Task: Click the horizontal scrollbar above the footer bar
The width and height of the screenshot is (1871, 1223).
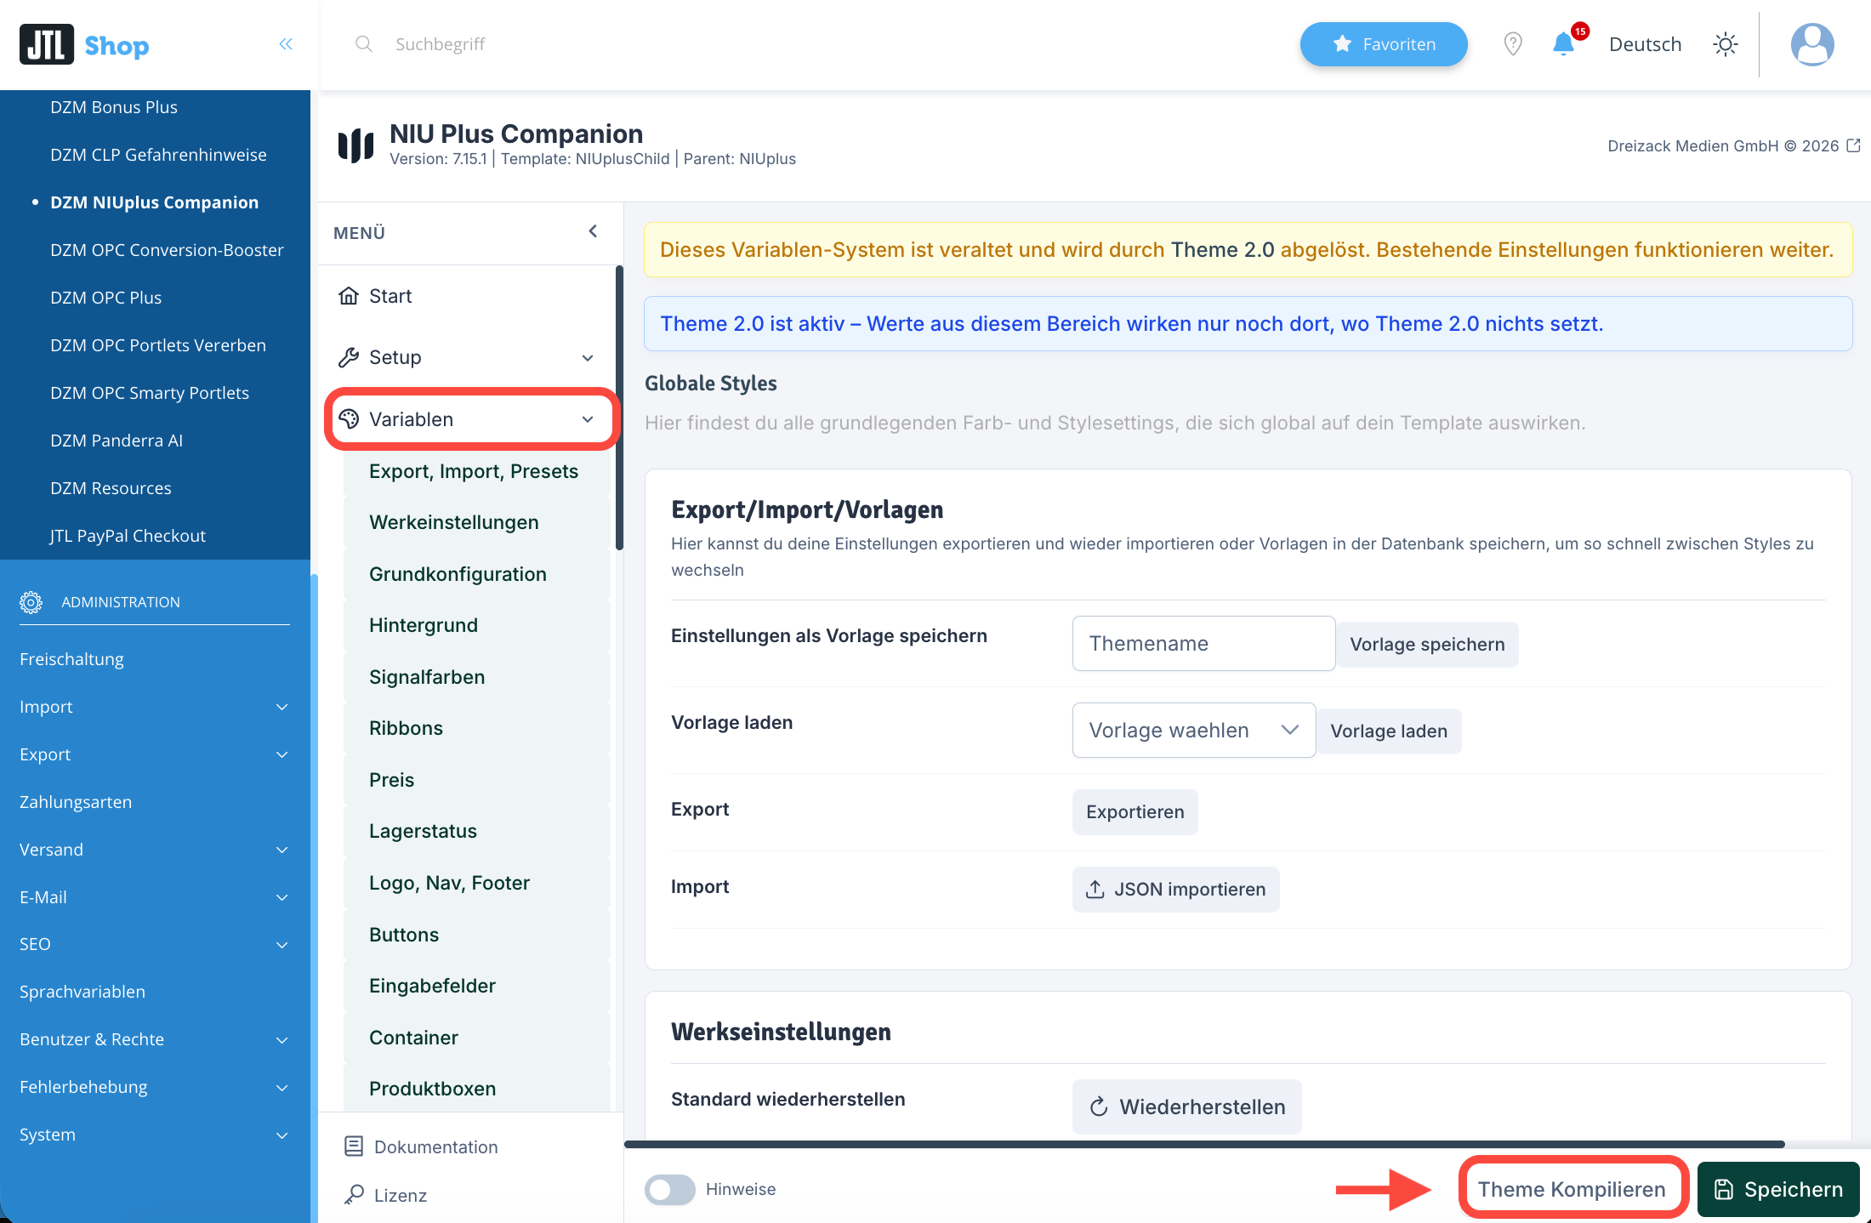Action: coord(1204,1144)
